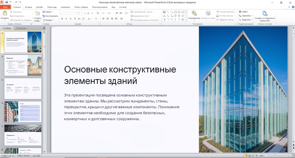Viewport: 295px width, 158px height.
Task: Switch to Структура outline pane tab
Action: coord(21,28)
